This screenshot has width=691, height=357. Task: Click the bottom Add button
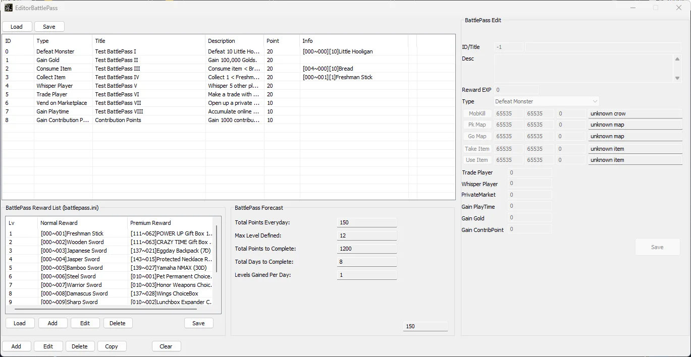[16, 346]
